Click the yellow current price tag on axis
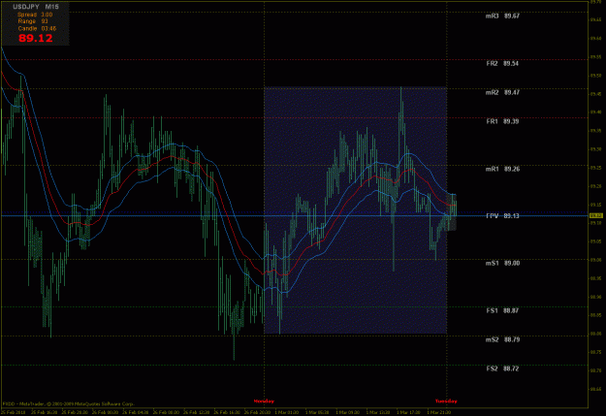606x416 pixels. click(596, 215)
